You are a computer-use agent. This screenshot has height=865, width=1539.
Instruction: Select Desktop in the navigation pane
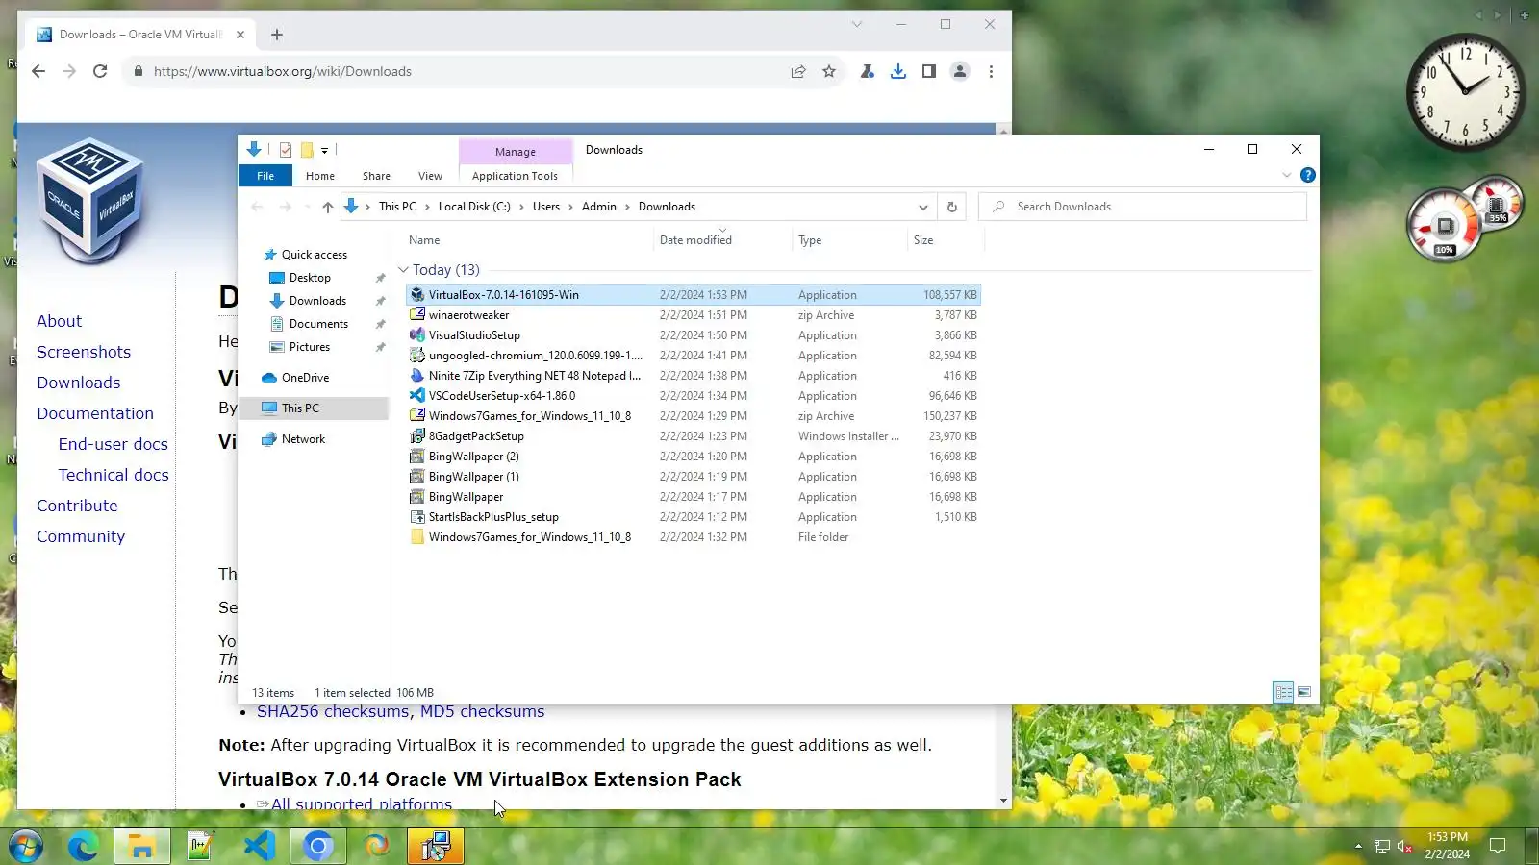[x=310, y=278]
